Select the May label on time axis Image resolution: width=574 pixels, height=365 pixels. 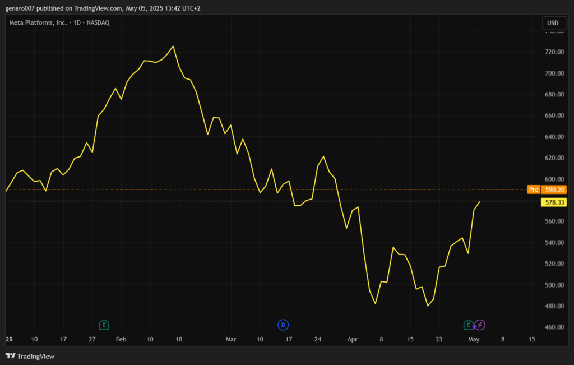[x=474, y=339]
